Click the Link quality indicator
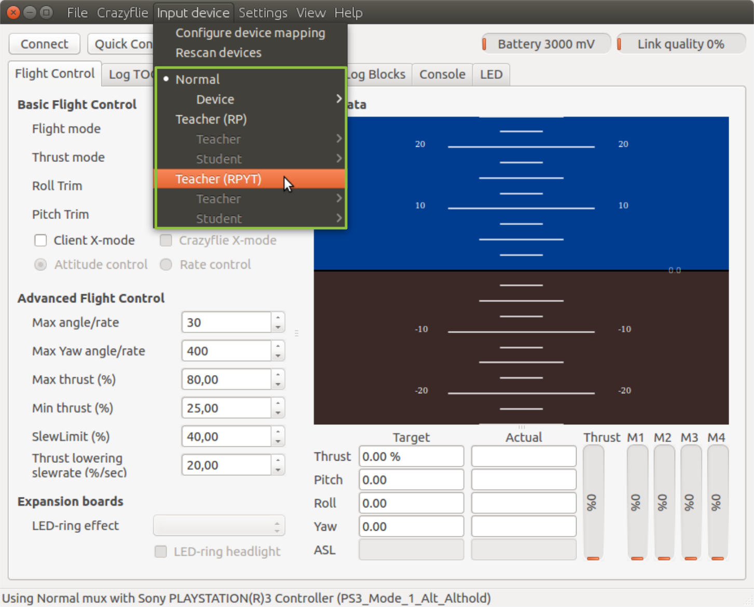 [x=681, y=44]
